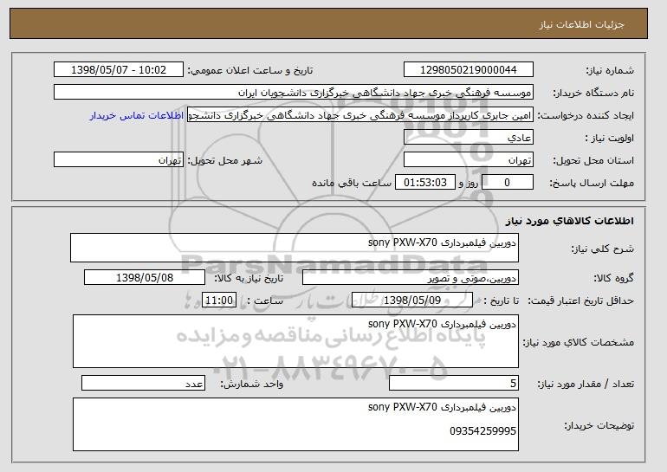Select the label 'شرح کلی نیاز:'
667x472 pixels.
pos(602,249)
